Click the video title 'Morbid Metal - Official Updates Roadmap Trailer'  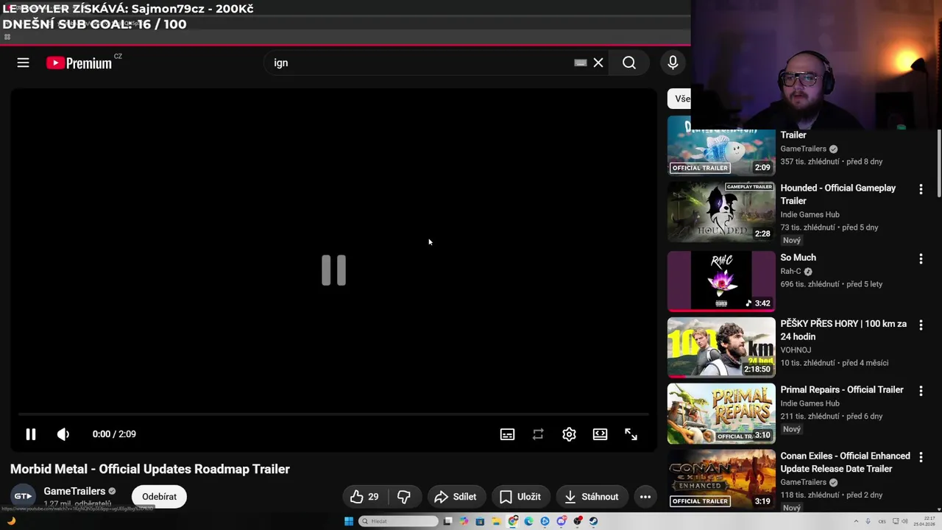coord(150,469)
